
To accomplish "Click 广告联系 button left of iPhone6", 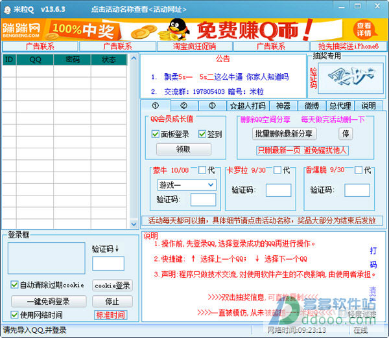I will click(x=271, y=47).
